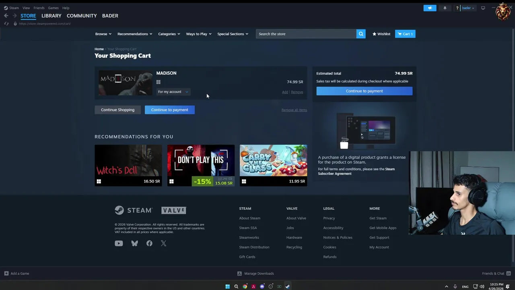515x290 pixels.
Task: Open the For my account dropdown
Action: pyautogui.click(x=173, y=92)
